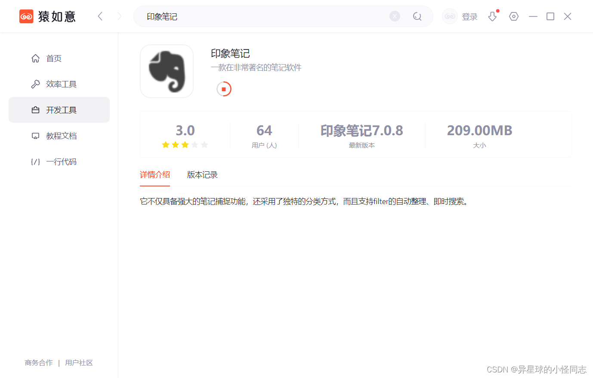The width and height of the screenshot is (593, 378).
Task: Switch to the 版本记录 tab
Action: [x=202, y=174]
